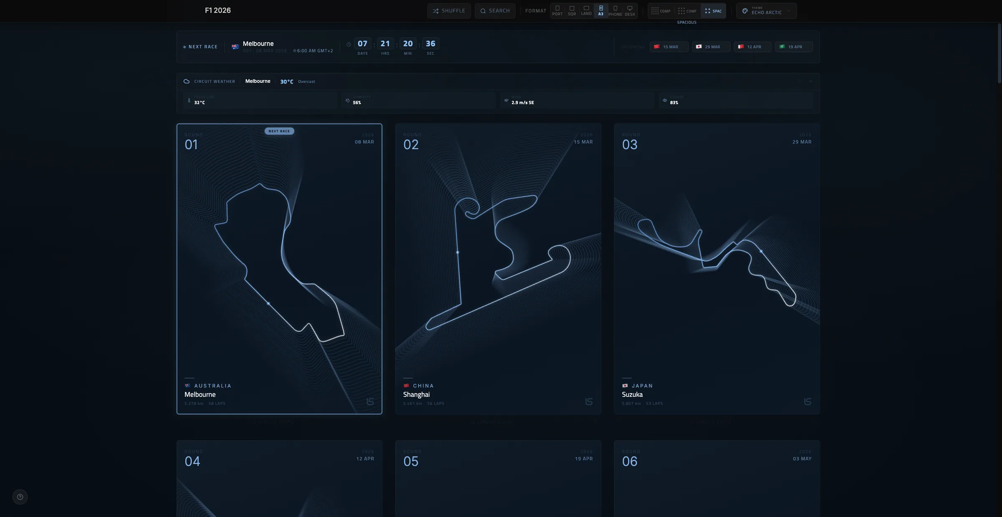Open Round 03 Suzuka poster card

click(717, 269)
